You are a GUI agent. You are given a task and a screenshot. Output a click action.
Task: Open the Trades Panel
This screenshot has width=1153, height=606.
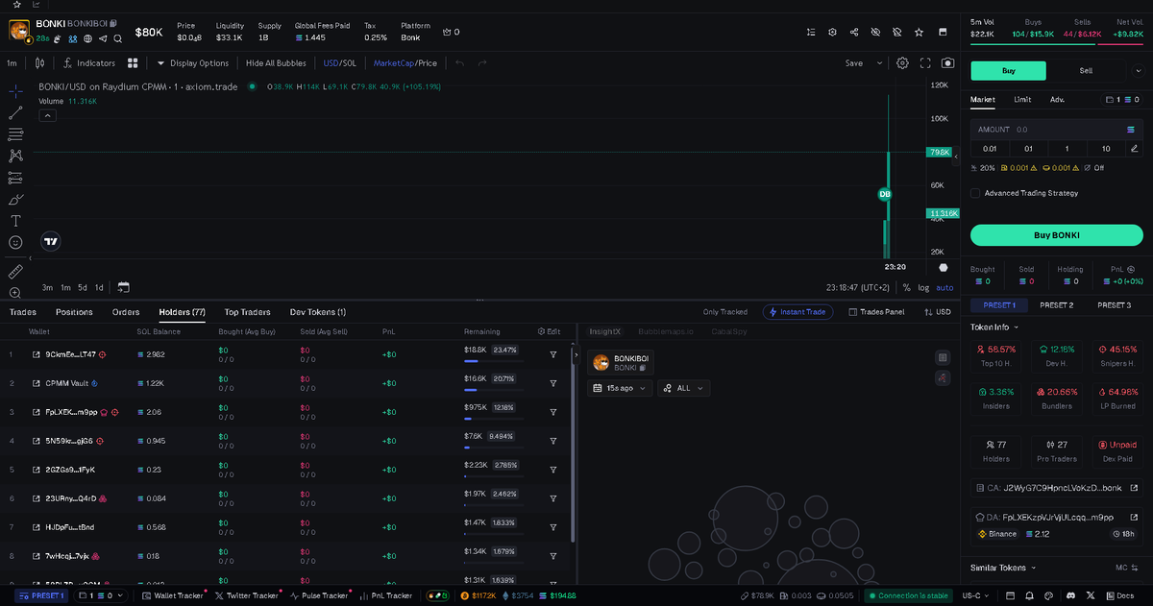point(876,312)
